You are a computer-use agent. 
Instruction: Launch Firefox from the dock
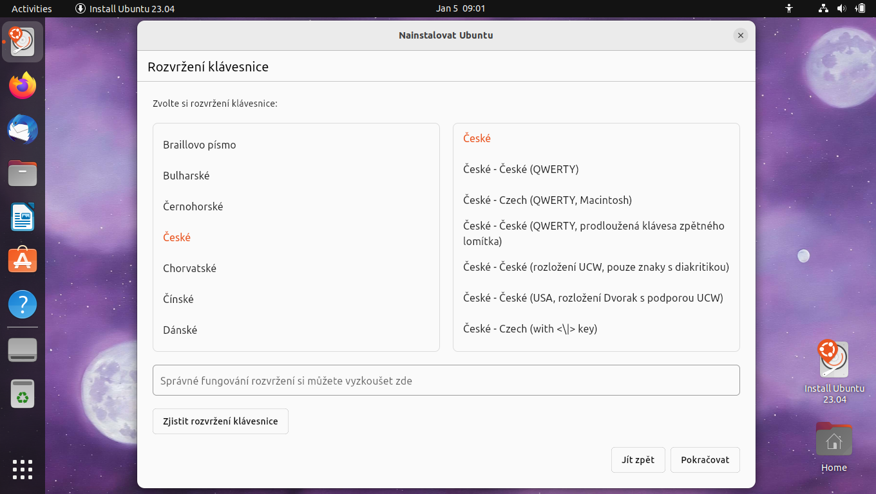coord(22,86)
